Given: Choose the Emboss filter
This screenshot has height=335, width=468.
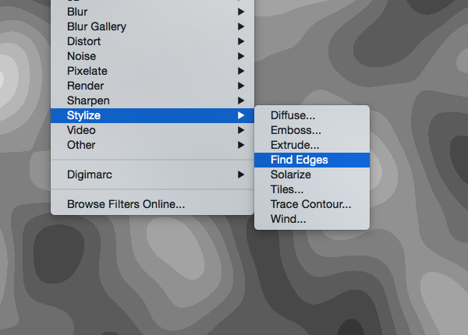Looking at the screenshot, I should 296,130.
